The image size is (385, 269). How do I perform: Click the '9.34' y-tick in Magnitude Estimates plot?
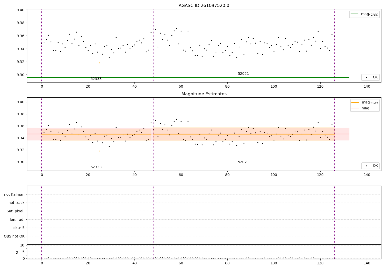tap(21, 138)
